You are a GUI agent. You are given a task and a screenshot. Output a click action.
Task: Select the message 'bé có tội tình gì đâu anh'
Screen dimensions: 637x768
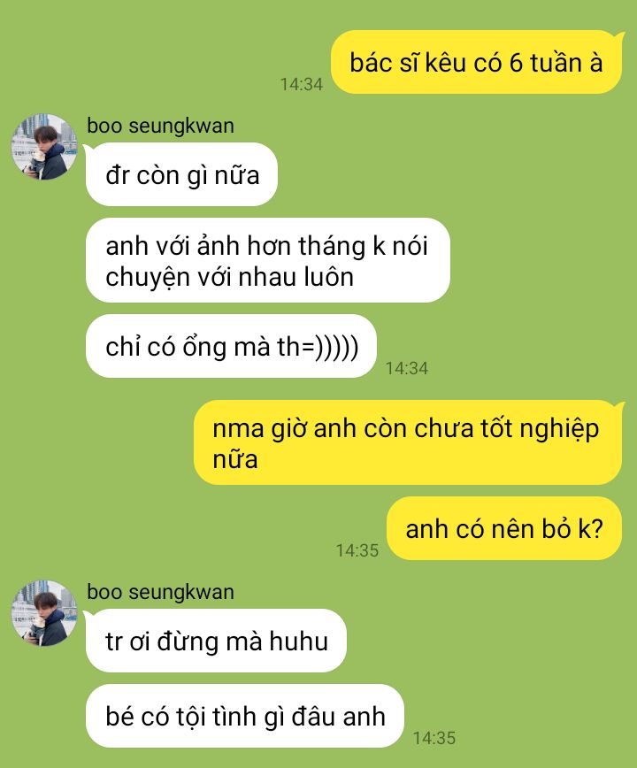point(245,716)
